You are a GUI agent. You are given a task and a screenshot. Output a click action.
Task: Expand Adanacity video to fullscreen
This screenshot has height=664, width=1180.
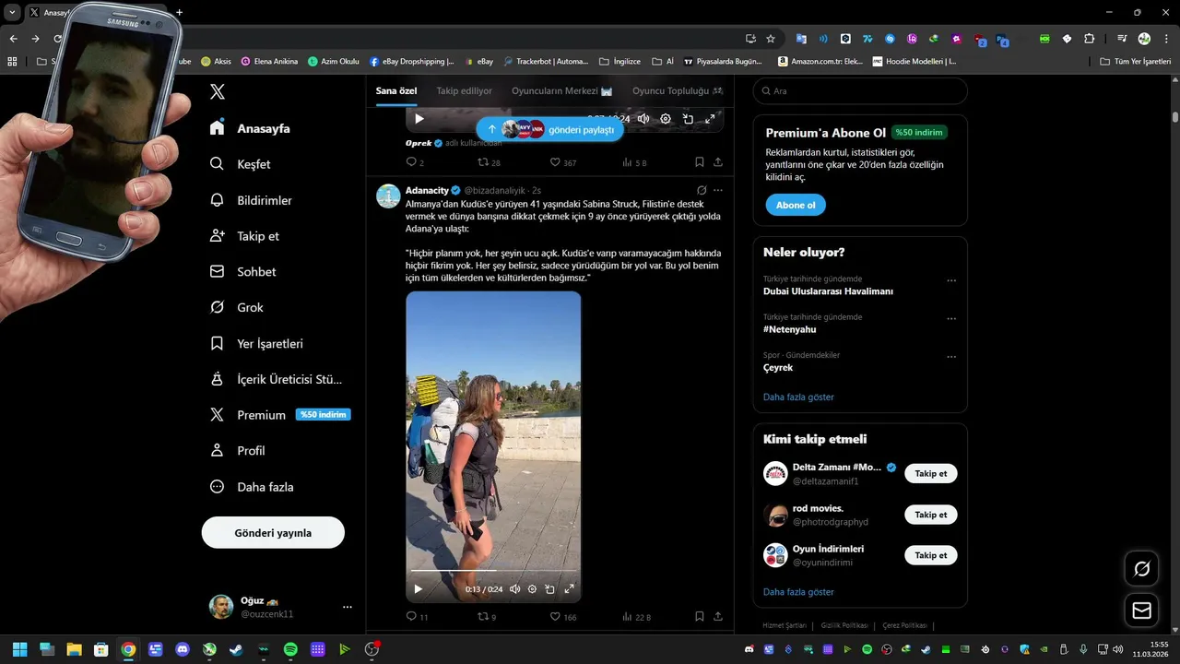tap(569, 588)
